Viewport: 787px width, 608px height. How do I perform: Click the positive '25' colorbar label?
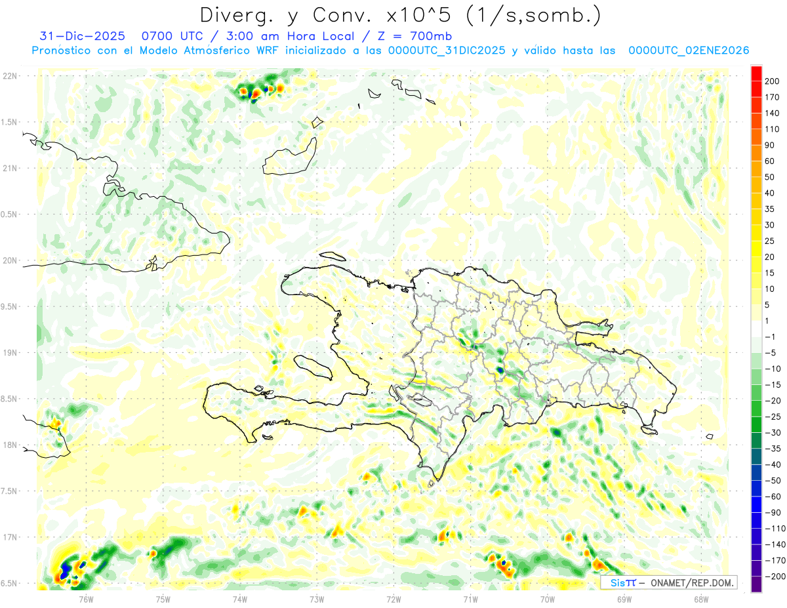pos(771,241)
